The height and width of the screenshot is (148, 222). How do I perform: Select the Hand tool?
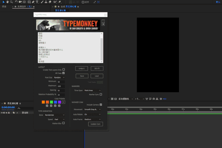coord(7,2)
